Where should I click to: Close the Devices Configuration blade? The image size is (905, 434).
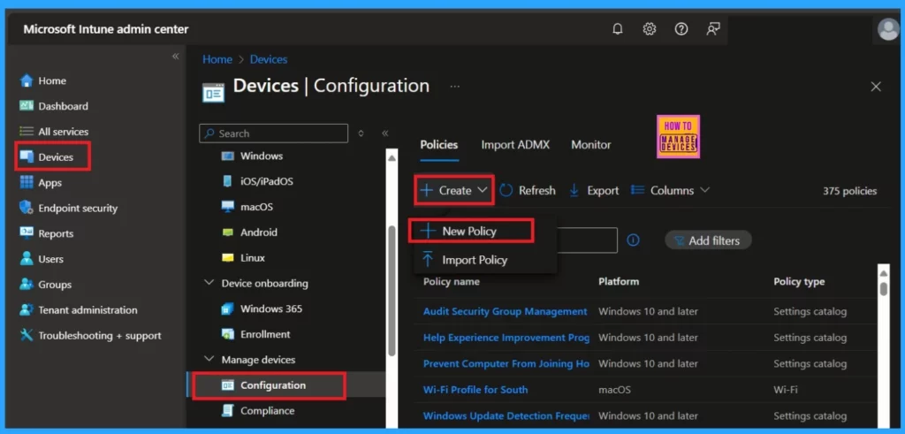coord(876,87)
